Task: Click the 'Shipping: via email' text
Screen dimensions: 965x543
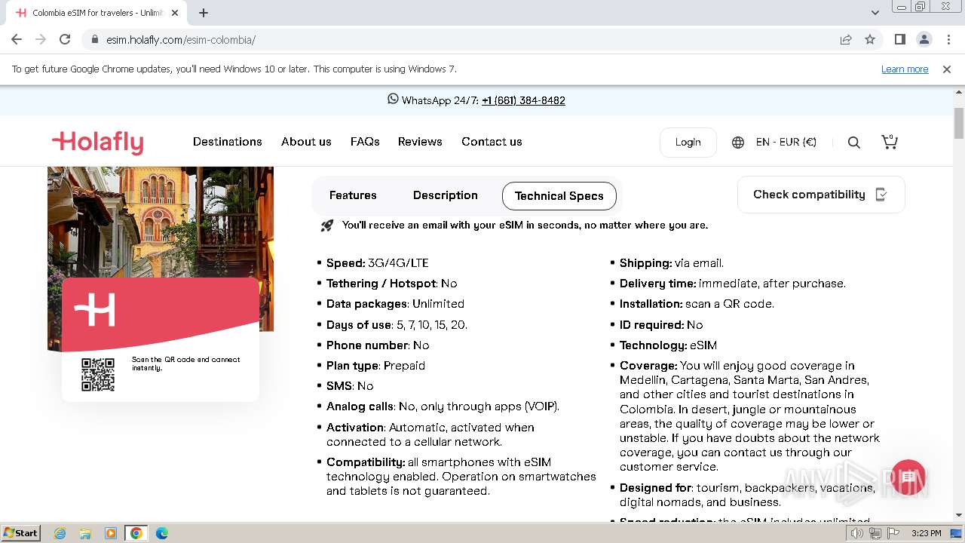Action: (672, 263)
